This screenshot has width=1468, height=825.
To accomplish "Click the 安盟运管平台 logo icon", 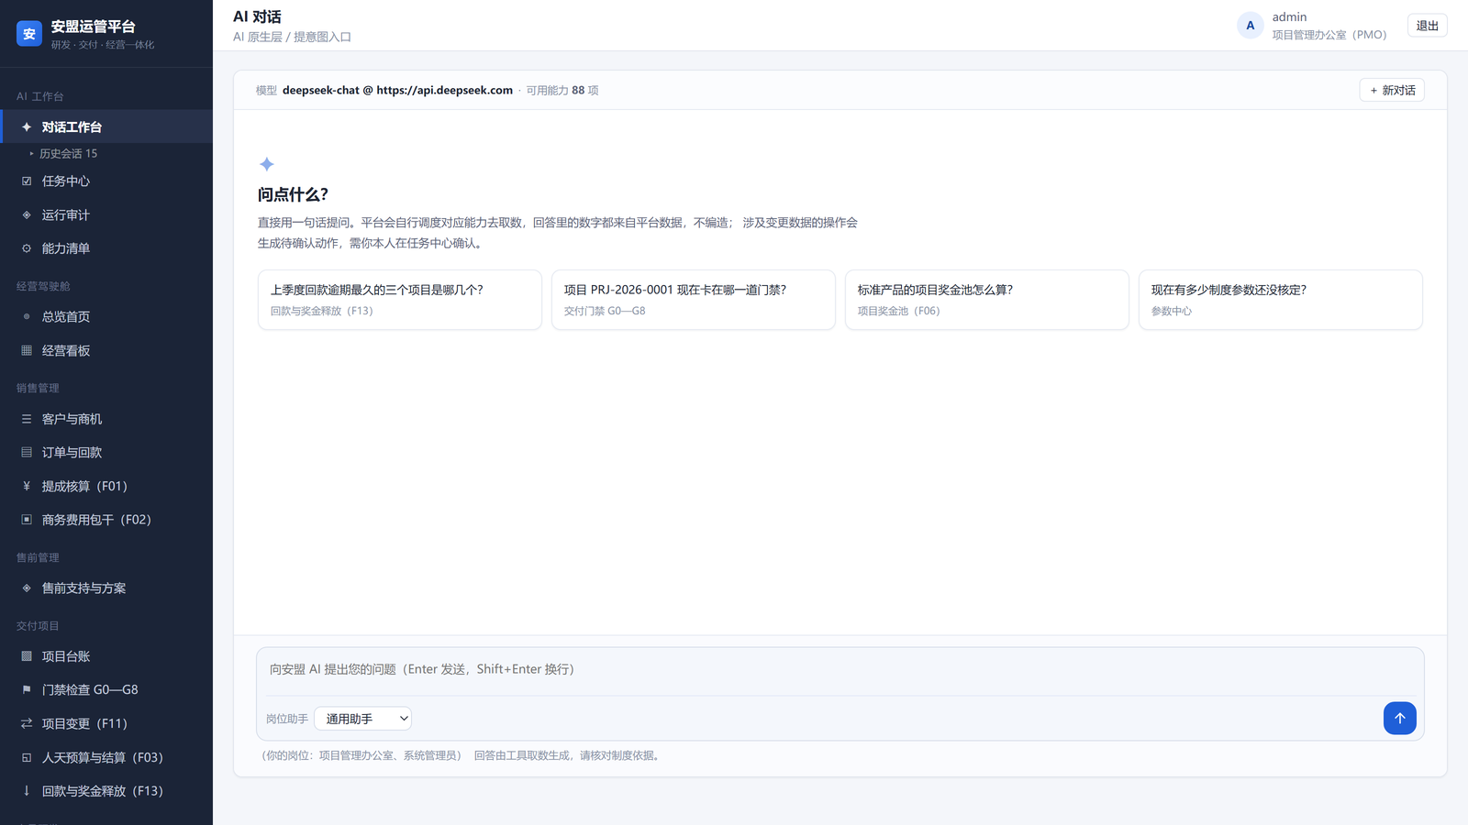I will 29,34.
